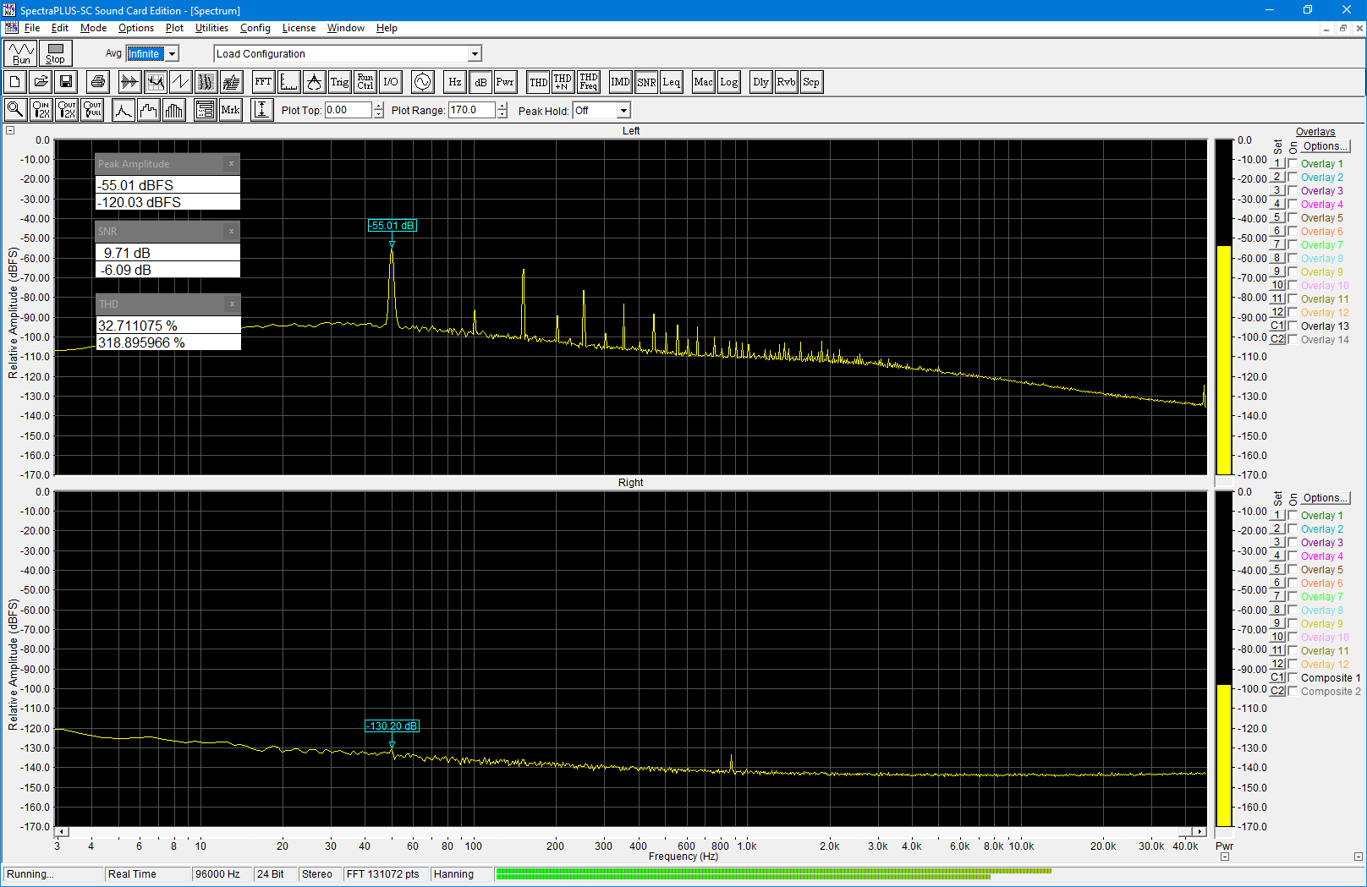1367x887 pixels.
Task: Click the Left panel overlay Options button
Action: (1326, 146)
